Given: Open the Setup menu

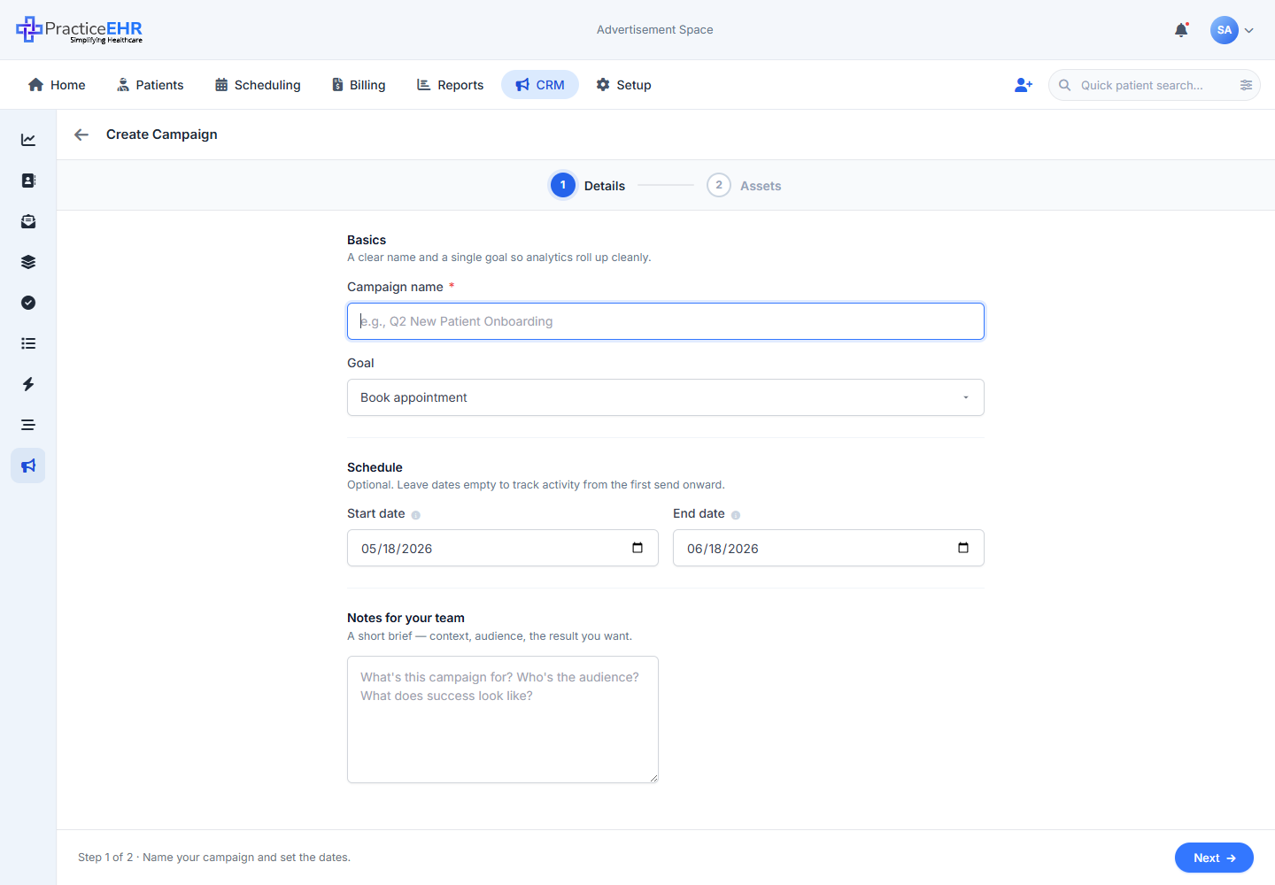Looking at the screenshot, I should (x=623, y=85).
